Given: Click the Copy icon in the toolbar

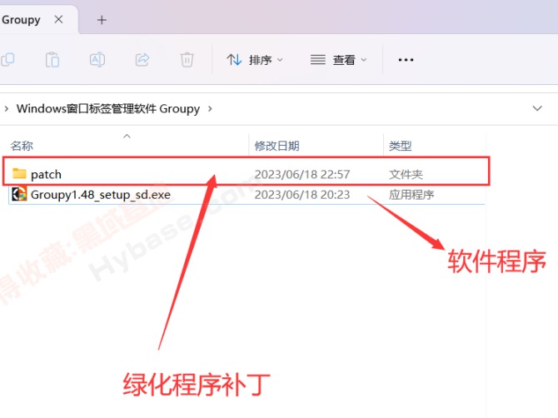Looking at the screenshot, I should tap(7, 59).
